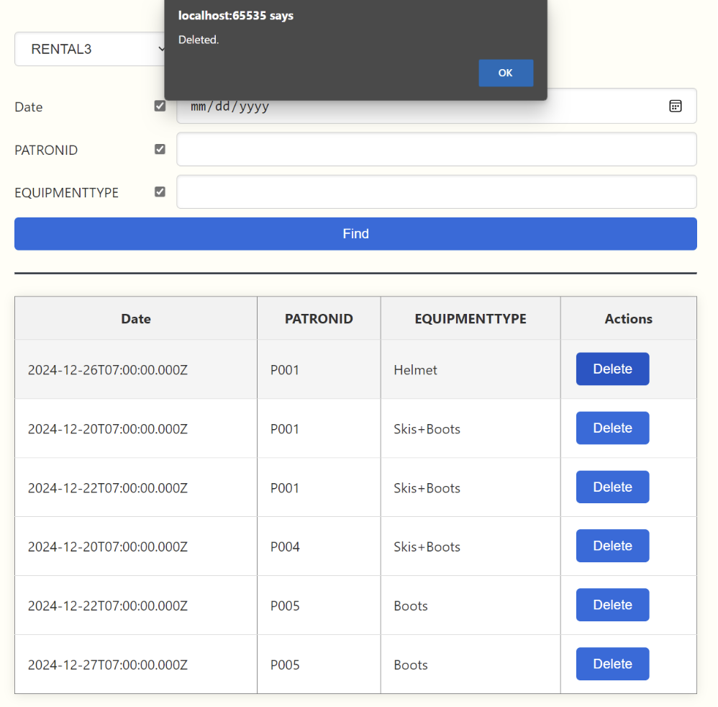The width and height of the screenshot is (718, 707).
Task: Click the EQUIPMENTTYPE column header
Action: tap(471, 318)
